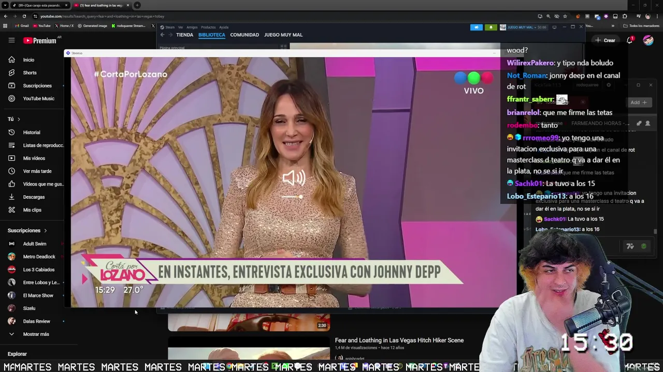The image size is (663, 372).
Task: Open Historial in the sidebar
Action: 32,132
